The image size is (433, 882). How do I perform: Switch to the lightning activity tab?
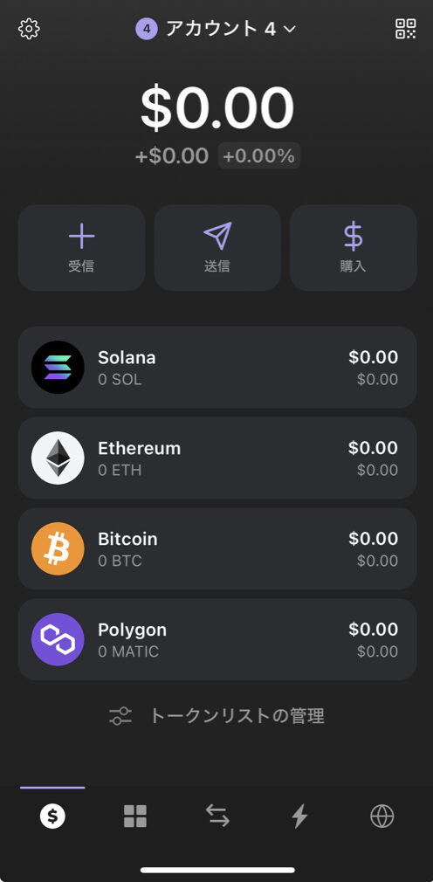(299, 816)
